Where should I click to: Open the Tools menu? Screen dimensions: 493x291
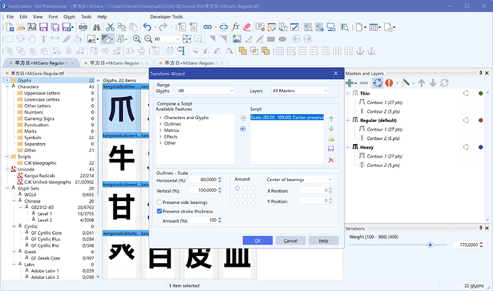click(x=86, y=17)
